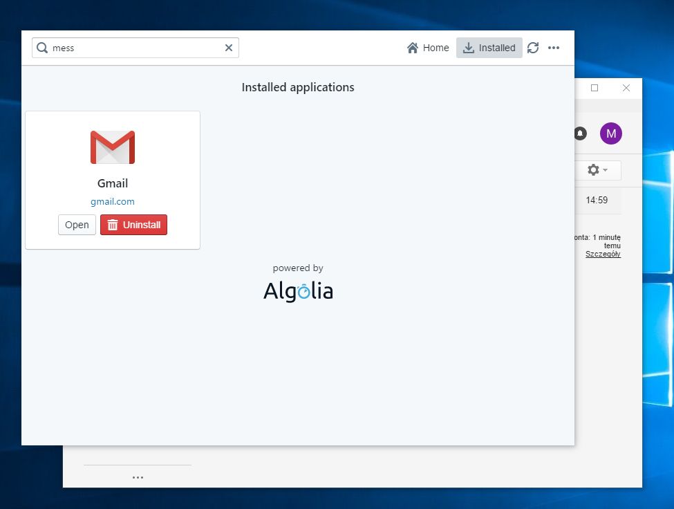This screenshot has width=674, height=509.
Task: Open the Gmail app
Action: pos(77,225)
